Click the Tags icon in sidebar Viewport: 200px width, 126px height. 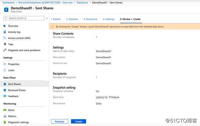5,44
